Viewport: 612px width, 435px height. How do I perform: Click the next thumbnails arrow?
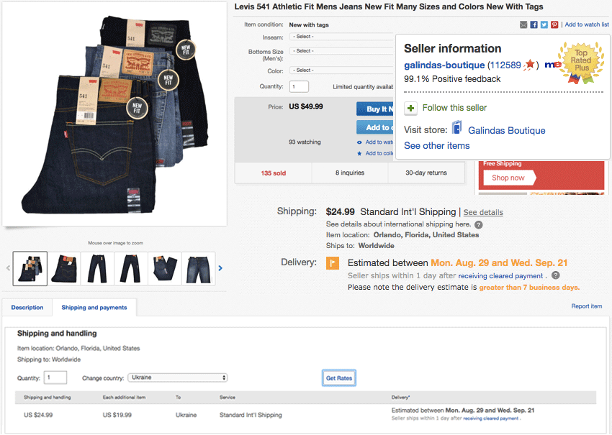pos(220,268)
